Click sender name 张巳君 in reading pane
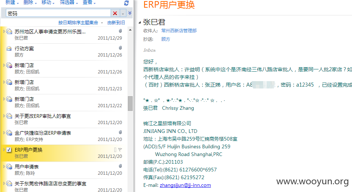Viewport: 352px width, 192px height. click(x=154, y=22)
